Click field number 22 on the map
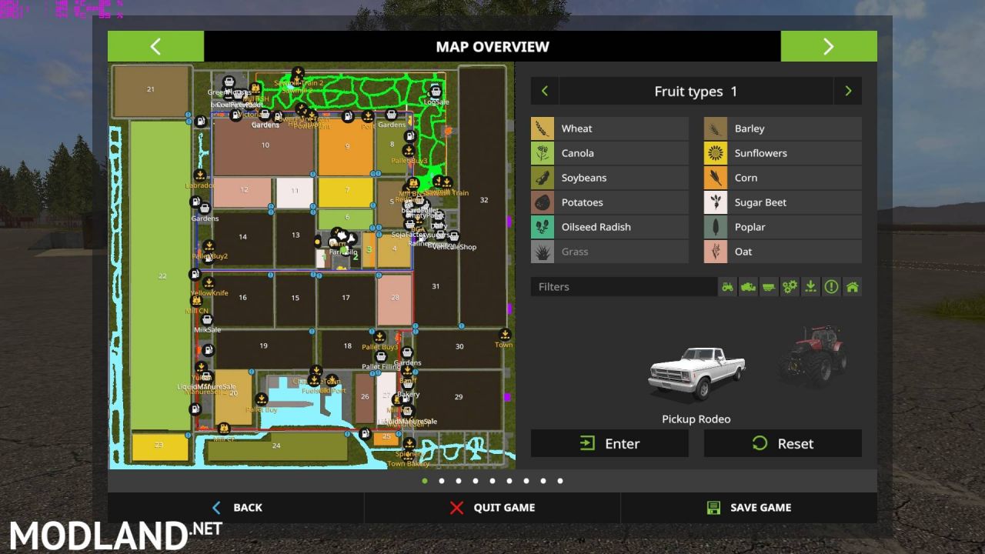This screenshot has width=985, height=554. (162, 275)
